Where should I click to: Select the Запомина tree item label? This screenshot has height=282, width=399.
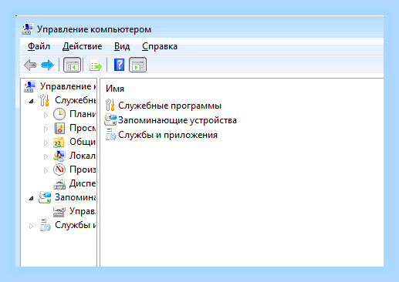76,197
